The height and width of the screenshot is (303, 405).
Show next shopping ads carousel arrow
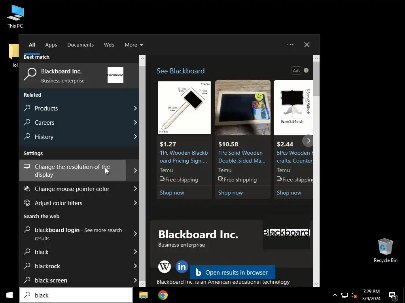point(308,141)
